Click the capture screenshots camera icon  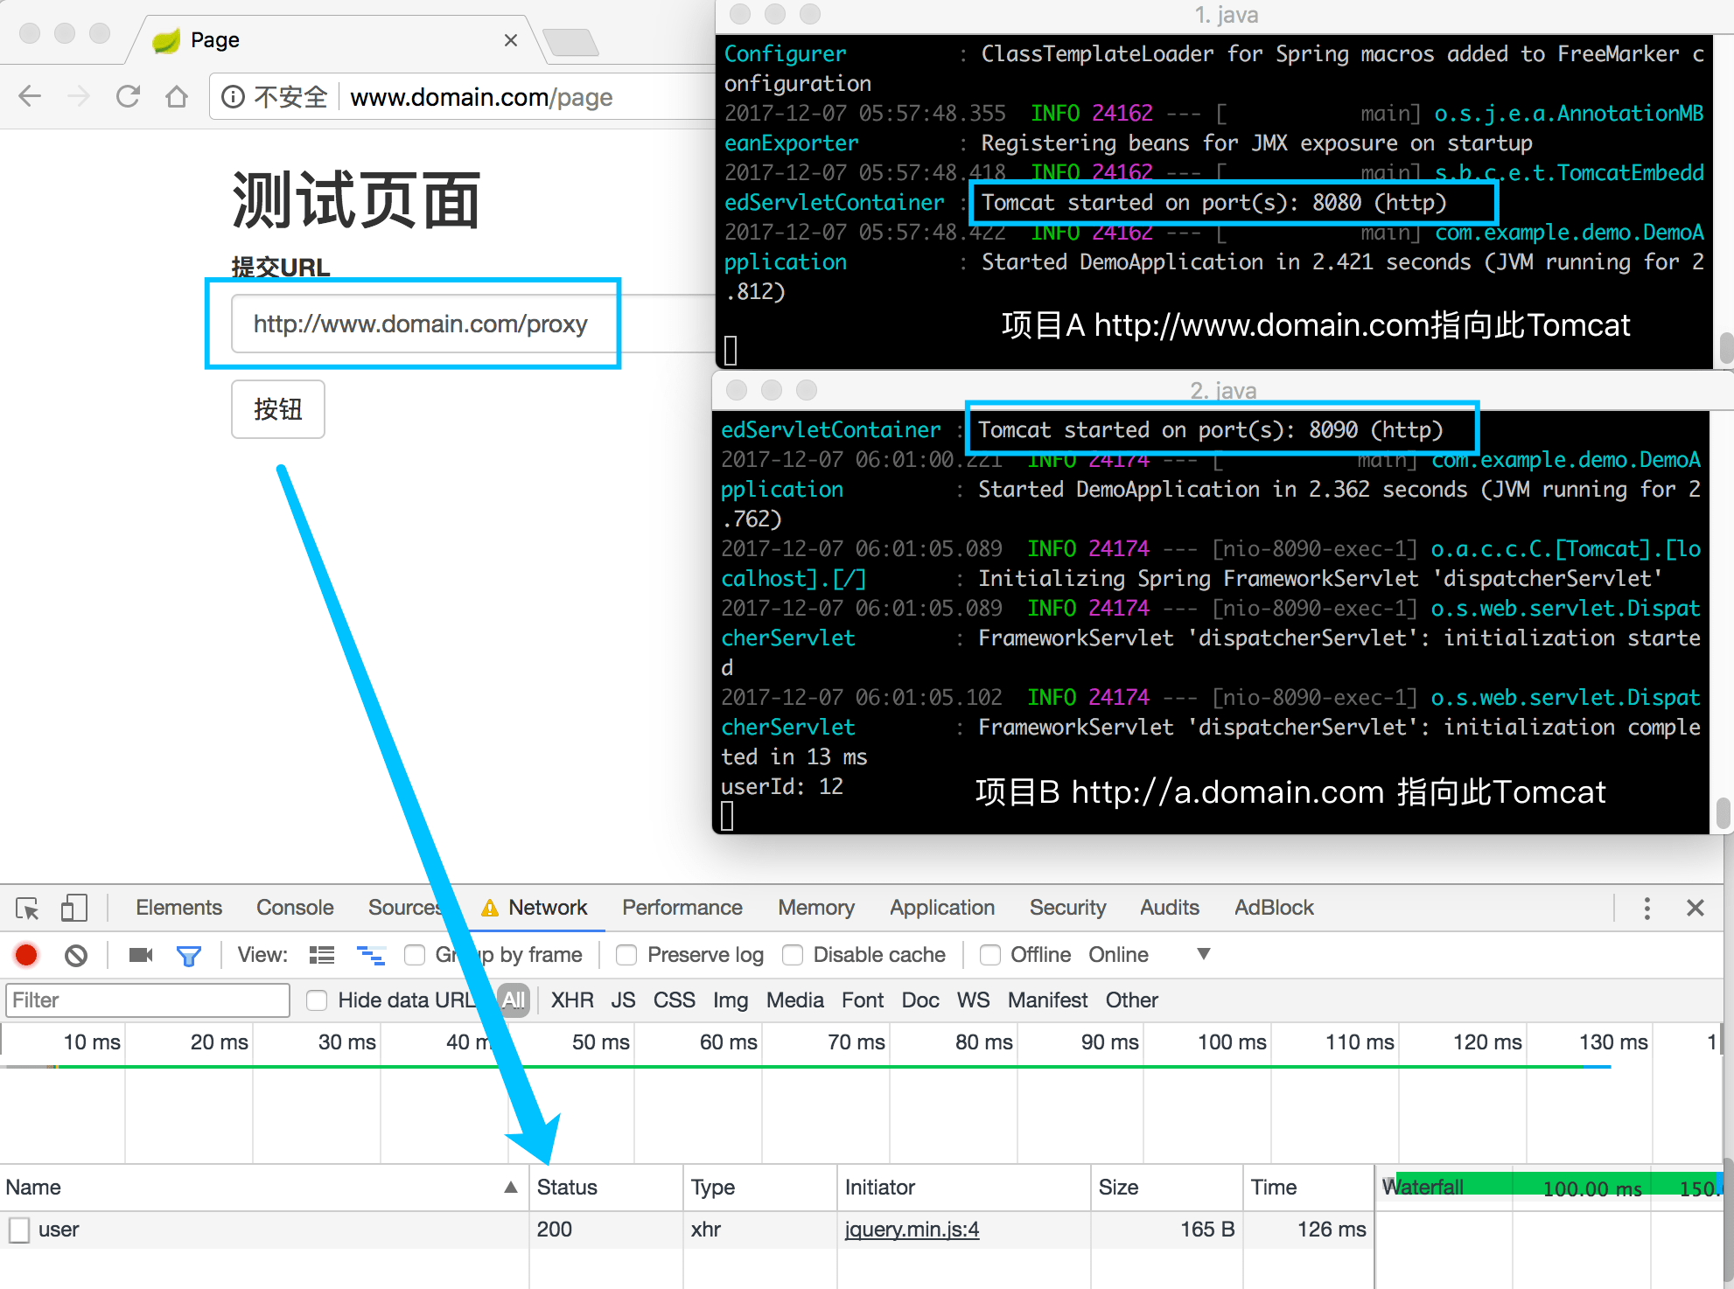coord(141,955)
